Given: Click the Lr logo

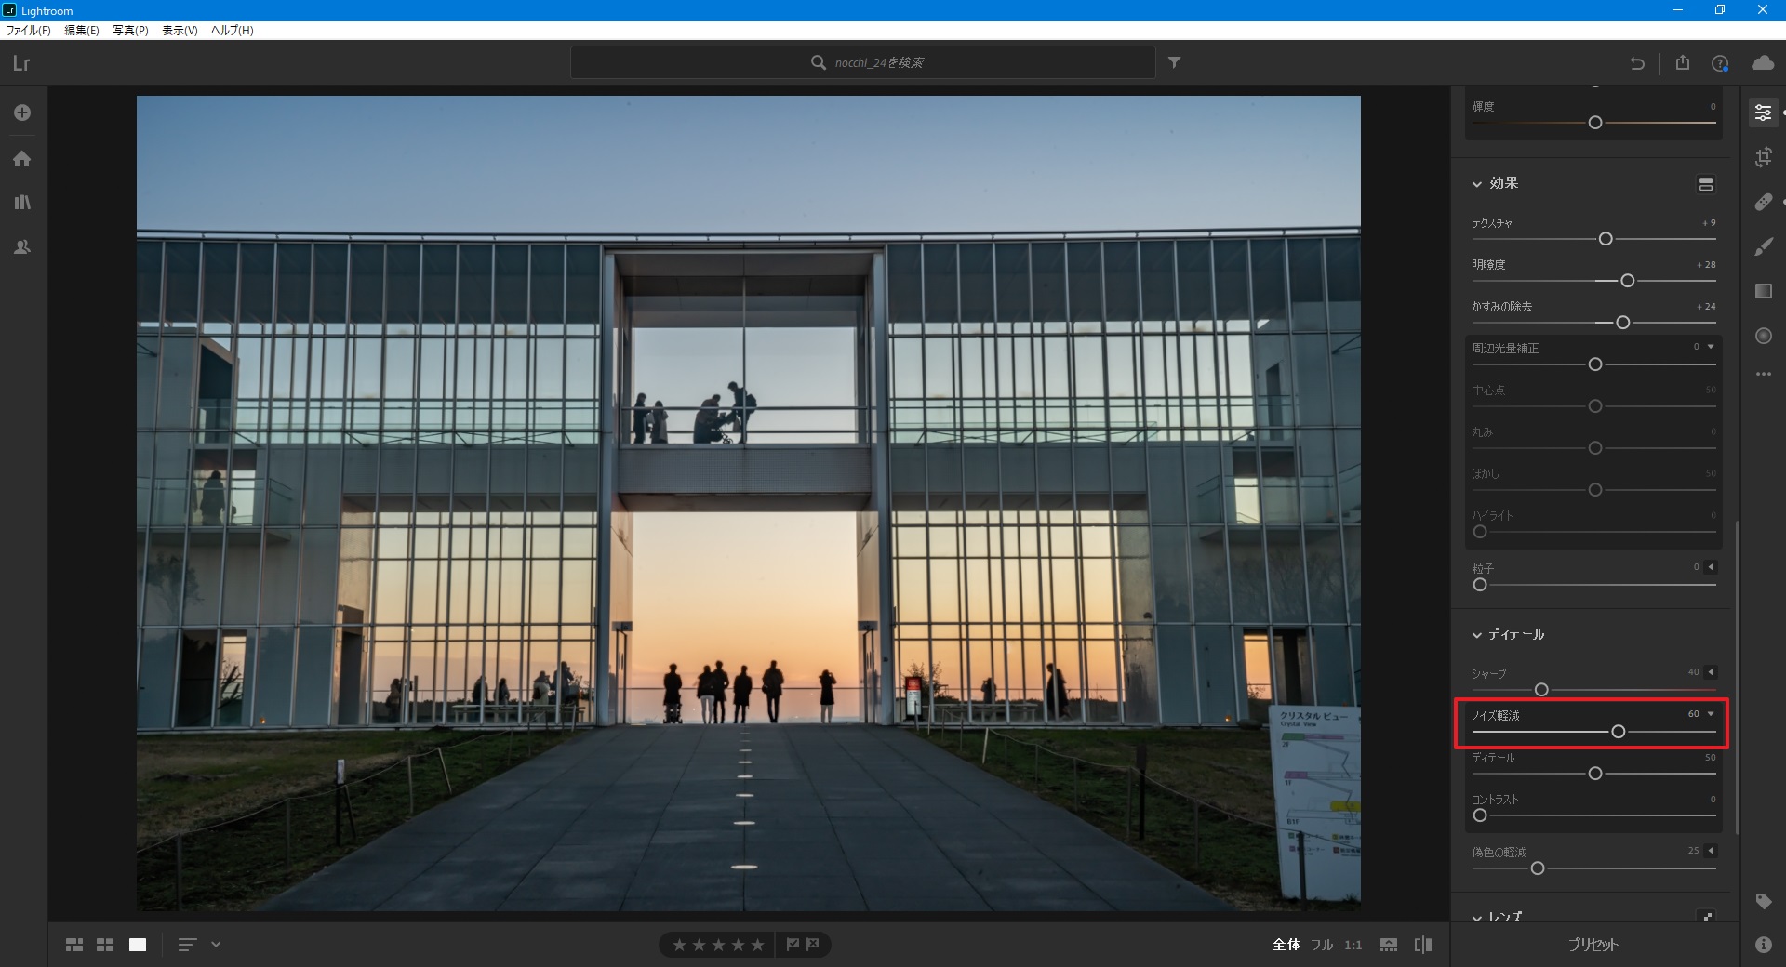Looking at the screenshot, I should coord(21,63).
